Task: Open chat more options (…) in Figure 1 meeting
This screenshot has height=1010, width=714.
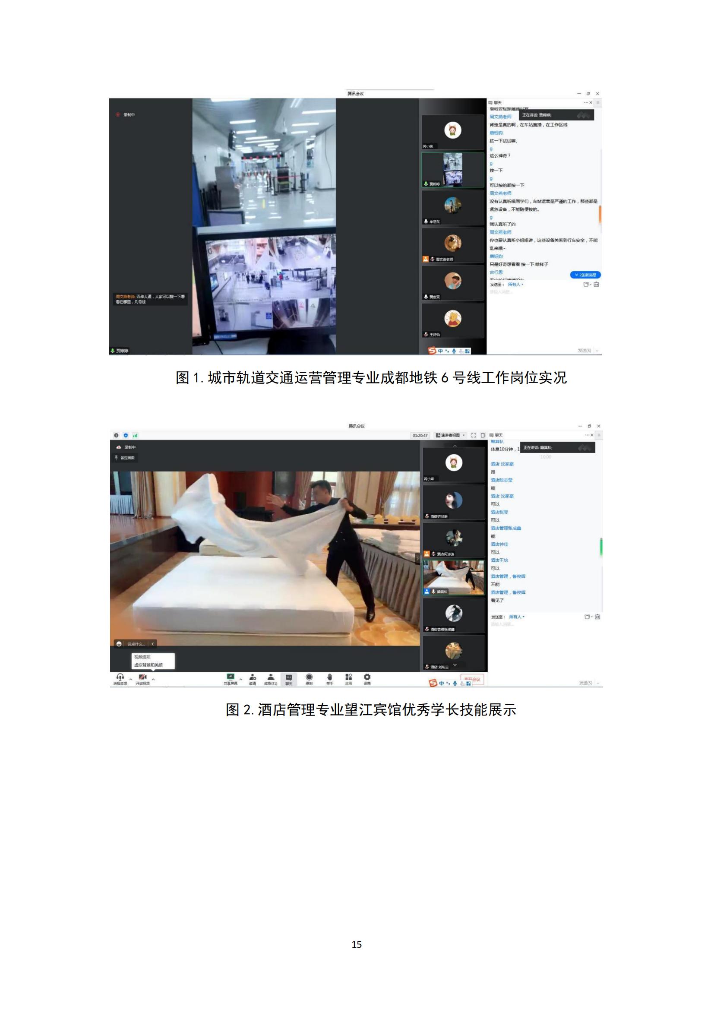Action: pyautogui.click(x=586, y=102)
